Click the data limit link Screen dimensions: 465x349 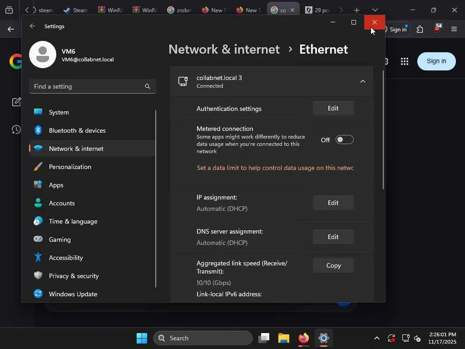tap(275, 168)
